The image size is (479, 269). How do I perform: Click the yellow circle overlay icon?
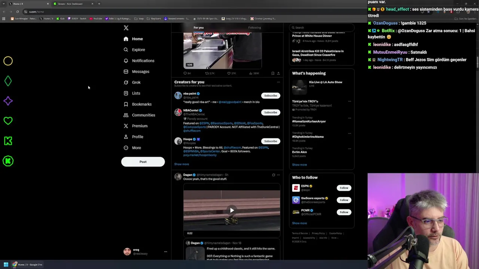[8, 61]
